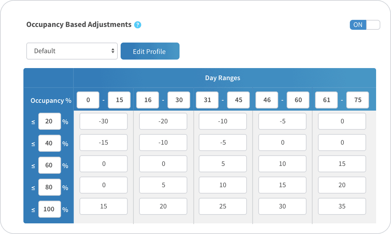Screen dimensions: 391x234
Task: Click the day range start field showing 0
Action: pyautogui.click(x=88, y=100)
